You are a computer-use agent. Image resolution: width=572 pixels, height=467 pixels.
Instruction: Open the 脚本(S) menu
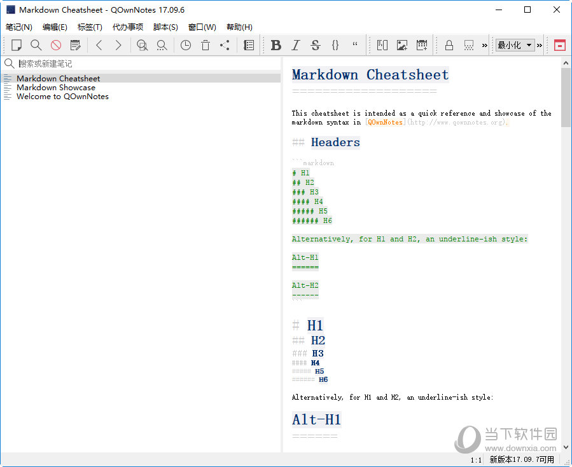click(165, 27)
